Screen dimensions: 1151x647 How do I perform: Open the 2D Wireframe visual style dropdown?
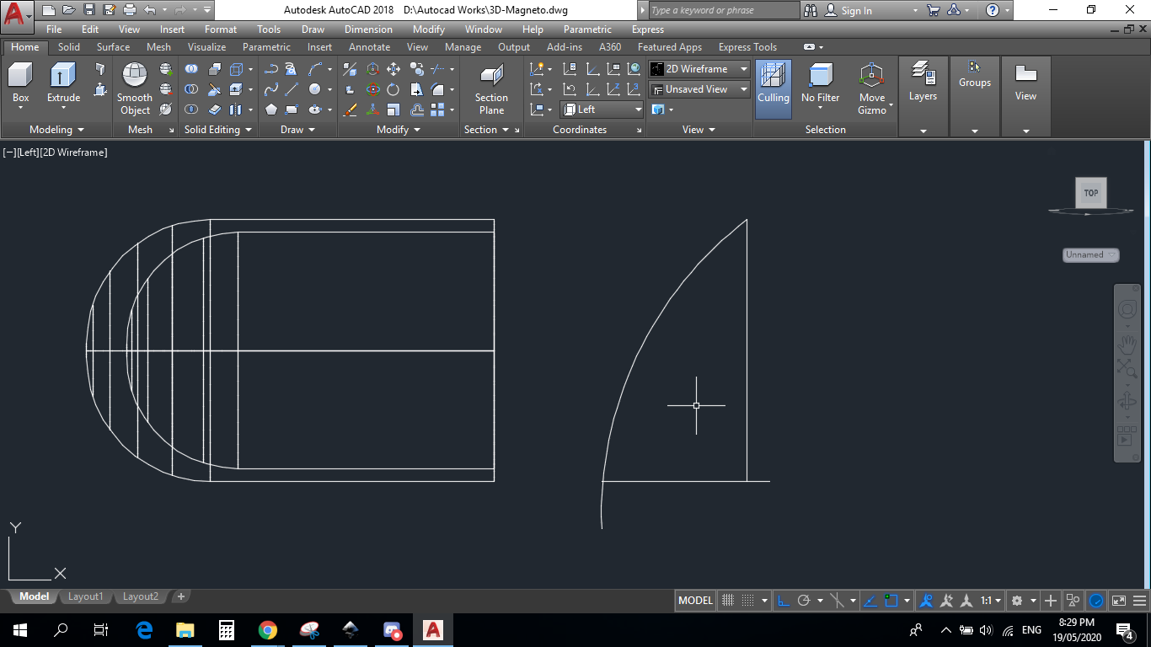699,69
